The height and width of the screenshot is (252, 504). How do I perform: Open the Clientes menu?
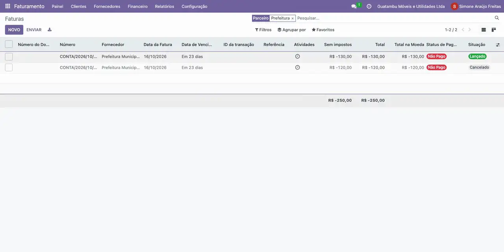point(78,6)
